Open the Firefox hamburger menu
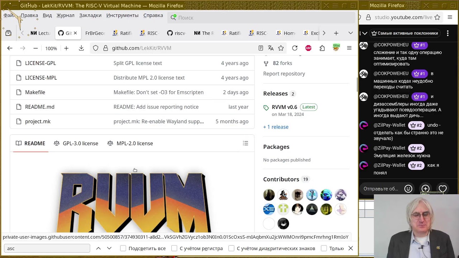This screenshot has height=258, width=459. click(x=349, y=48)
